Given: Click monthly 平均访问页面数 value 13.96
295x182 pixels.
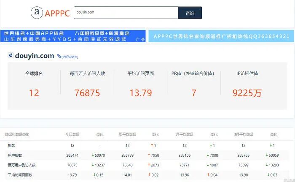Looking at the screenshot, I should coord(185,175).
